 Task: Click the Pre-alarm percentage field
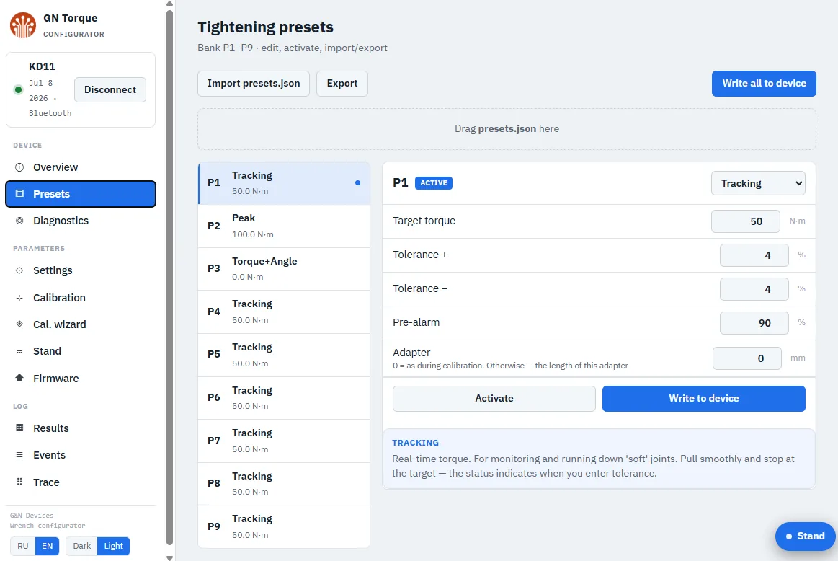[754, 323]
